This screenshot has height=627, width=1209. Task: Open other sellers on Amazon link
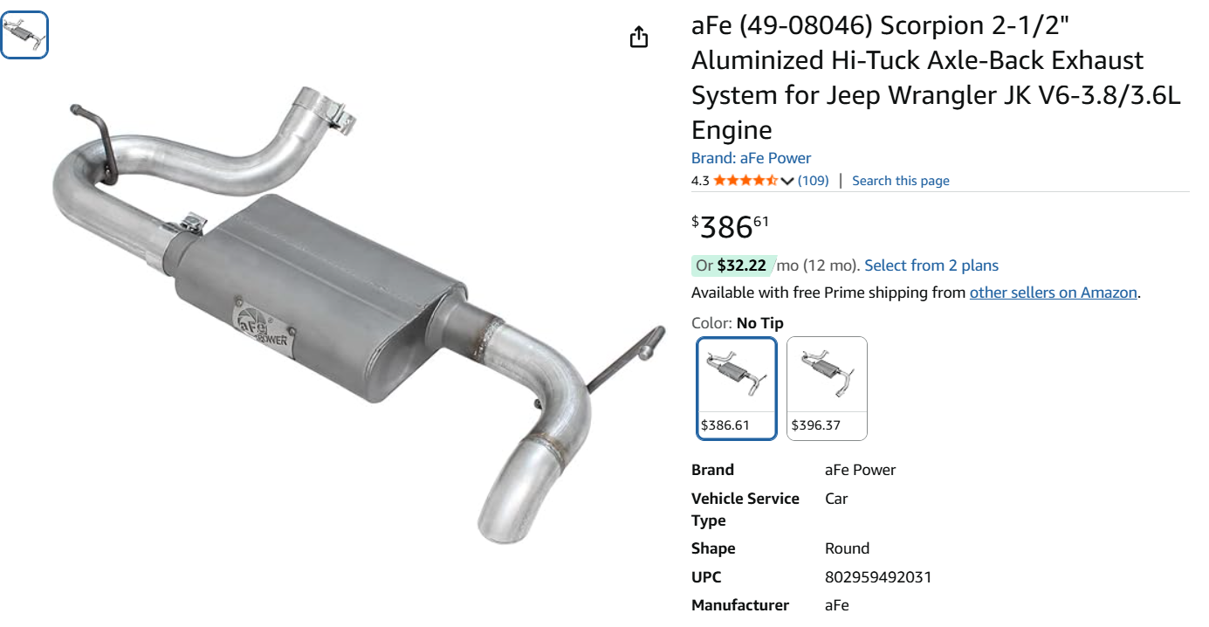click(1053, 293)
